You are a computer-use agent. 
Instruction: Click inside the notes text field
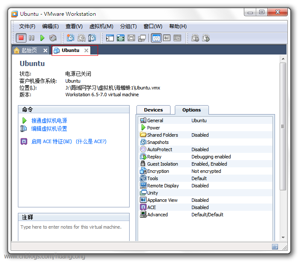74,231
